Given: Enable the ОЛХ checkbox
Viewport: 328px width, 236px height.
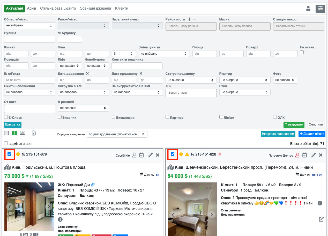Looking at the screenshot, I should (x=275, y=117).
